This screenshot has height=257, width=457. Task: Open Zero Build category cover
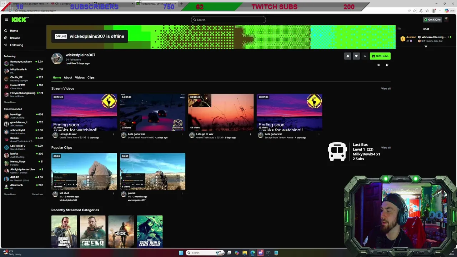tap(150, 231)
